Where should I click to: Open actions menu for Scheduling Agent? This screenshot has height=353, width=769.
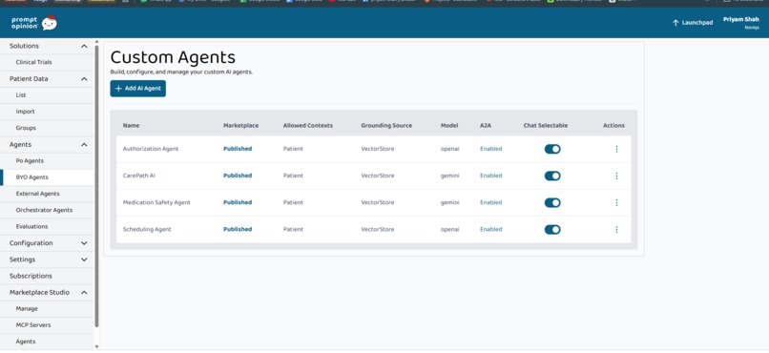[x=616, y=229]
